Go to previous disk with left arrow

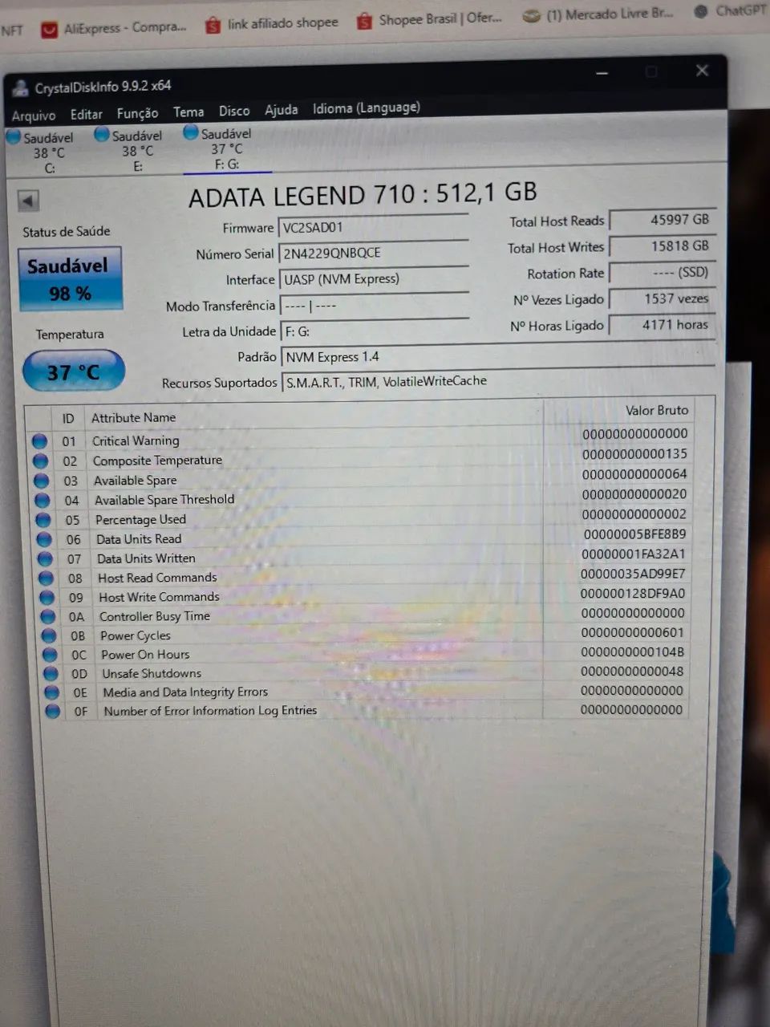29,201
